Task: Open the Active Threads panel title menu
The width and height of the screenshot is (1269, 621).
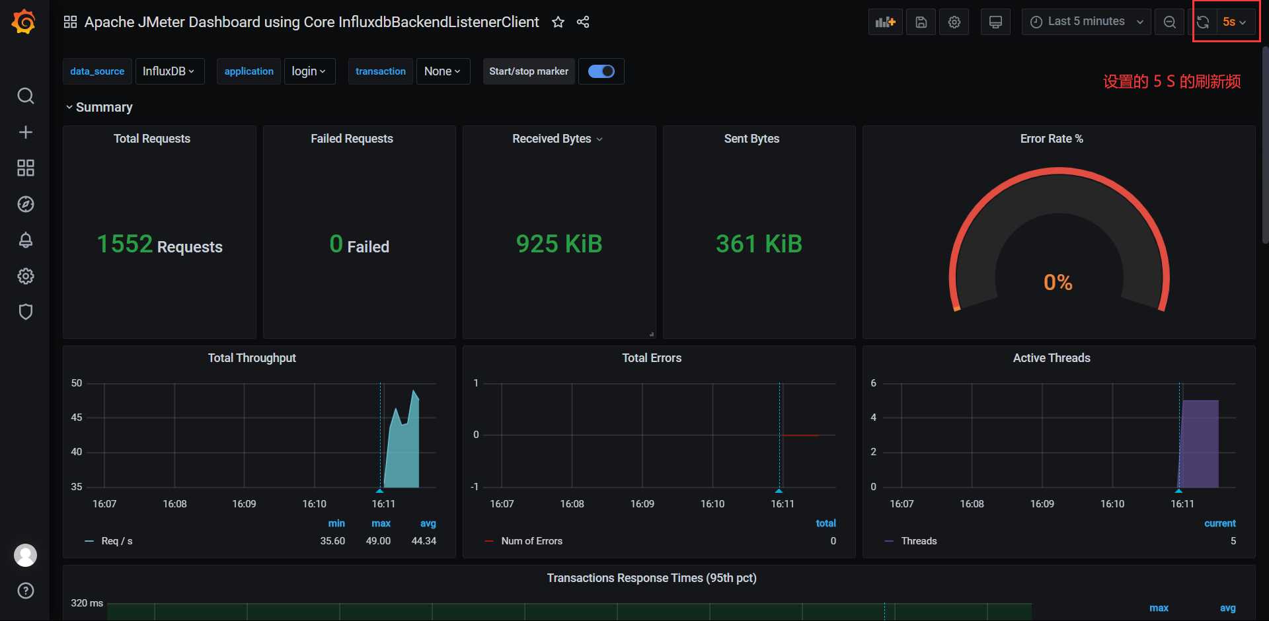Action: [1052, 358]
